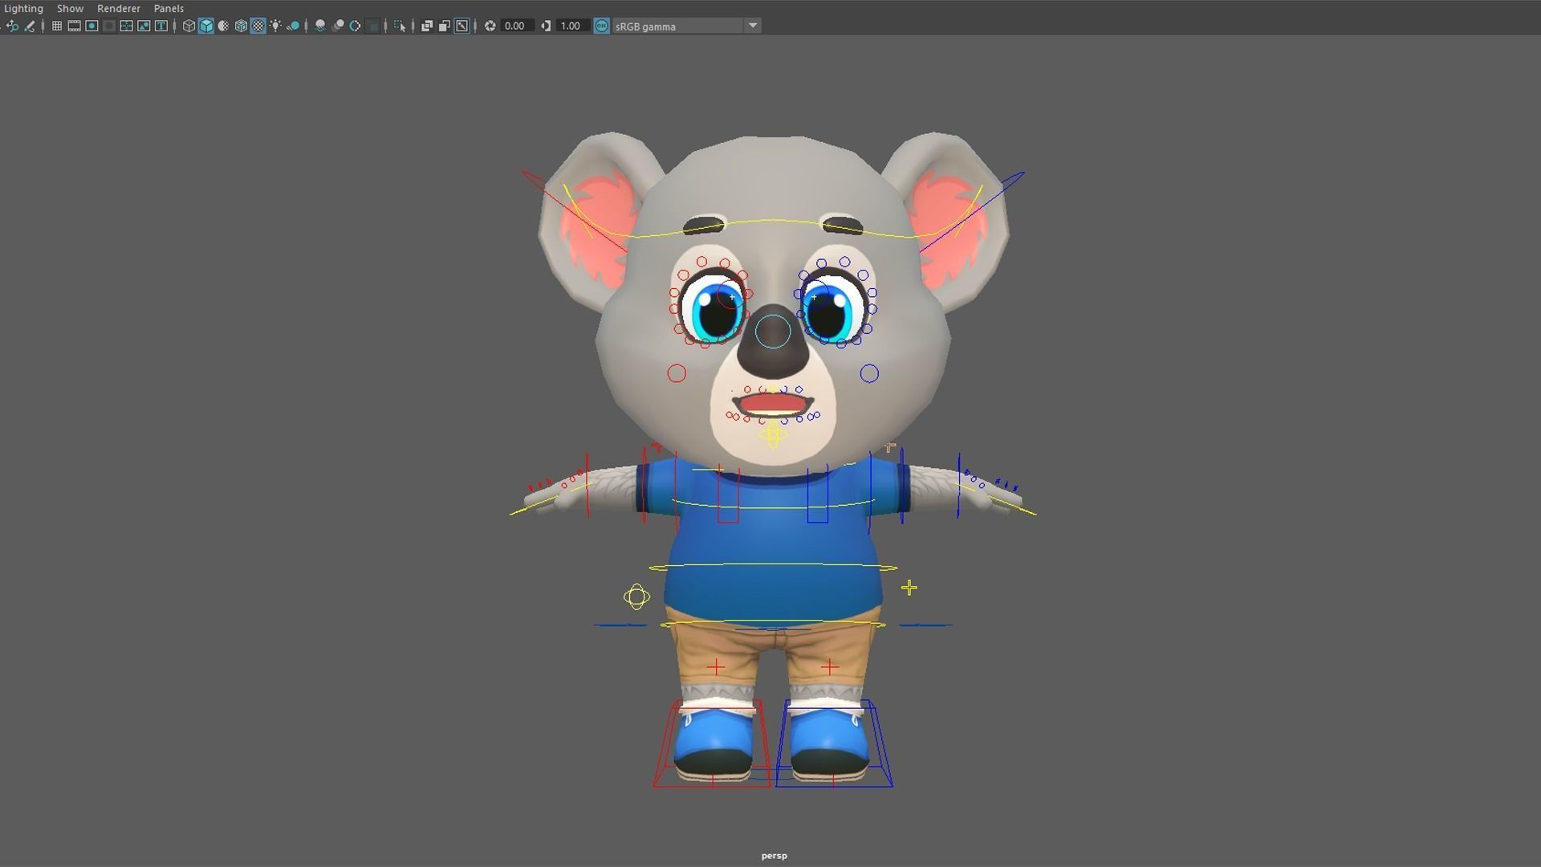Image resolution: width=1541 pixels, height=867 pixels.
Task: Click the gamma value field 1.00
Action: [x=571, y=26]
